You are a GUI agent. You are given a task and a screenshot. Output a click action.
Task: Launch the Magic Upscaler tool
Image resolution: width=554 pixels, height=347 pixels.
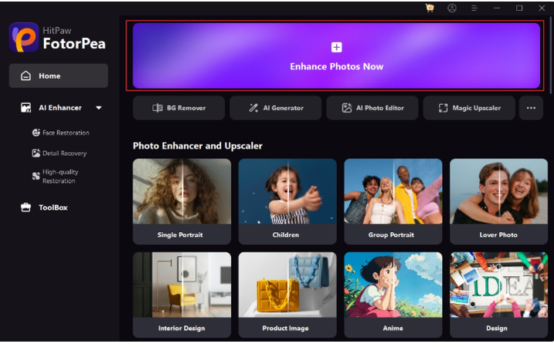click(469, 108)
